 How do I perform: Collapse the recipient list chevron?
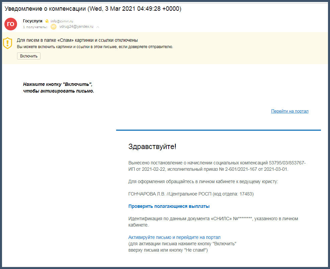click(98, 27)
